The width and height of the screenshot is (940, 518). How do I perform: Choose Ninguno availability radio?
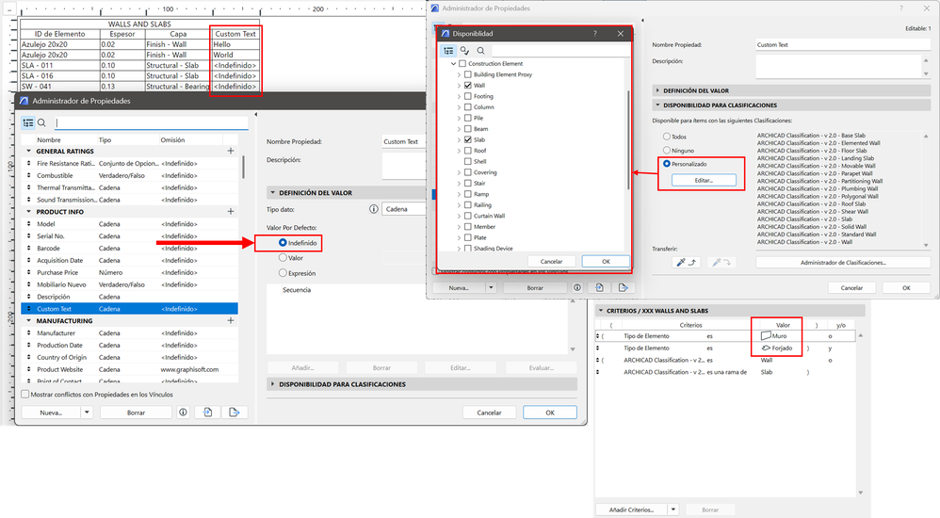667,150
